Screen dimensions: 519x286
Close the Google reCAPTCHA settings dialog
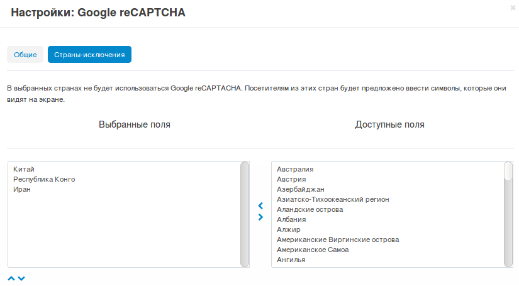tap(513, 8)
